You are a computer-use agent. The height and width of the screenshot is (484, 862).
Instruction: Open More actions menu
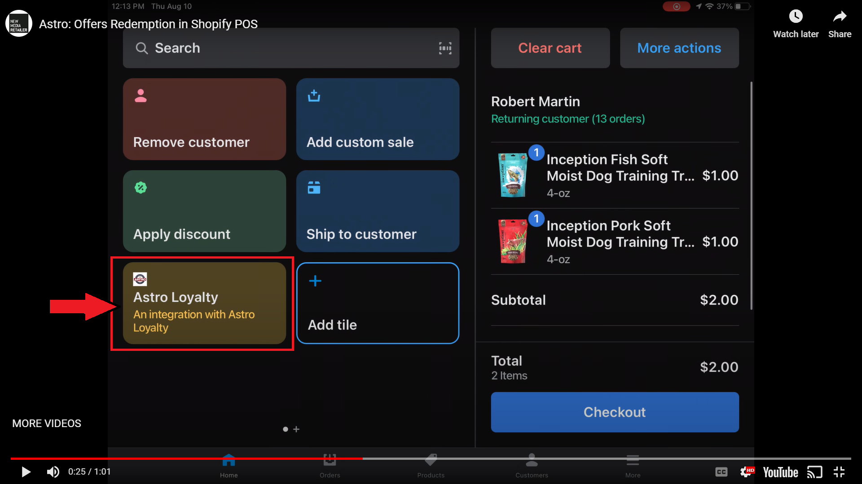tap(679, 48)
